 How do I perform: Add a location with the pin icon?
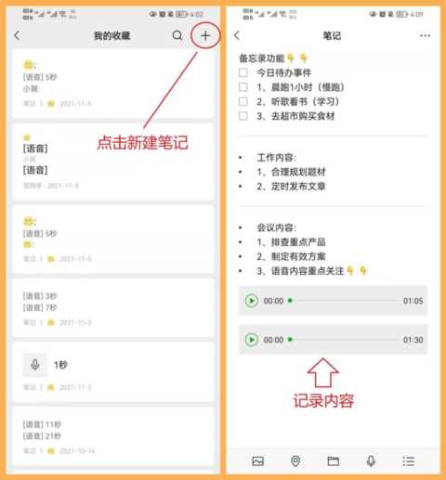click(x=295, y=461)
